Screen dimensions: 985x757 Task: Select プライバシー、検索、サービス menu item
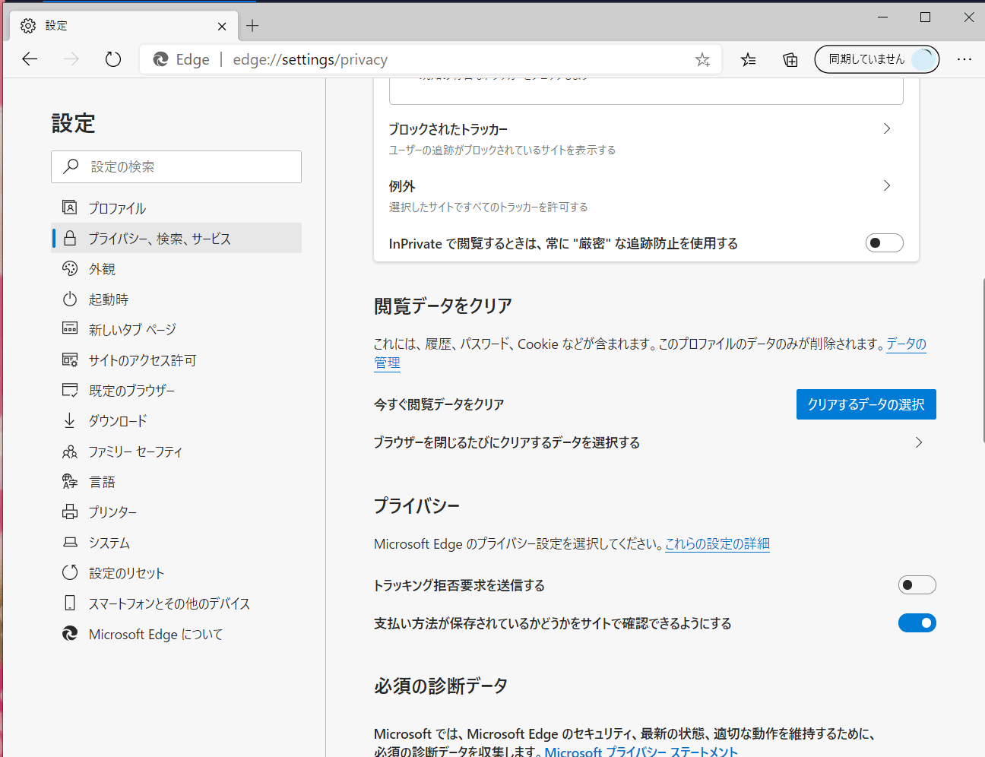176,238
